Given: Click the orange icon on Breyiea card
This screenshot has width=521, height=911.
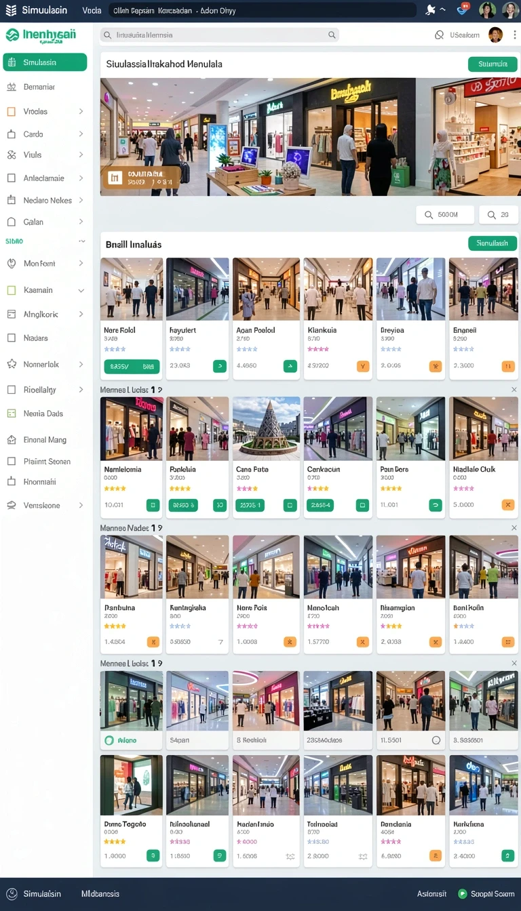Looking at the screenshot, I should [436, 366].
